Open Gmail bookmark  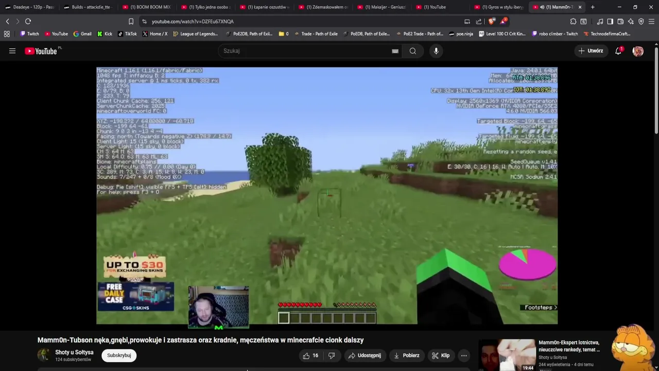point(82,33)
